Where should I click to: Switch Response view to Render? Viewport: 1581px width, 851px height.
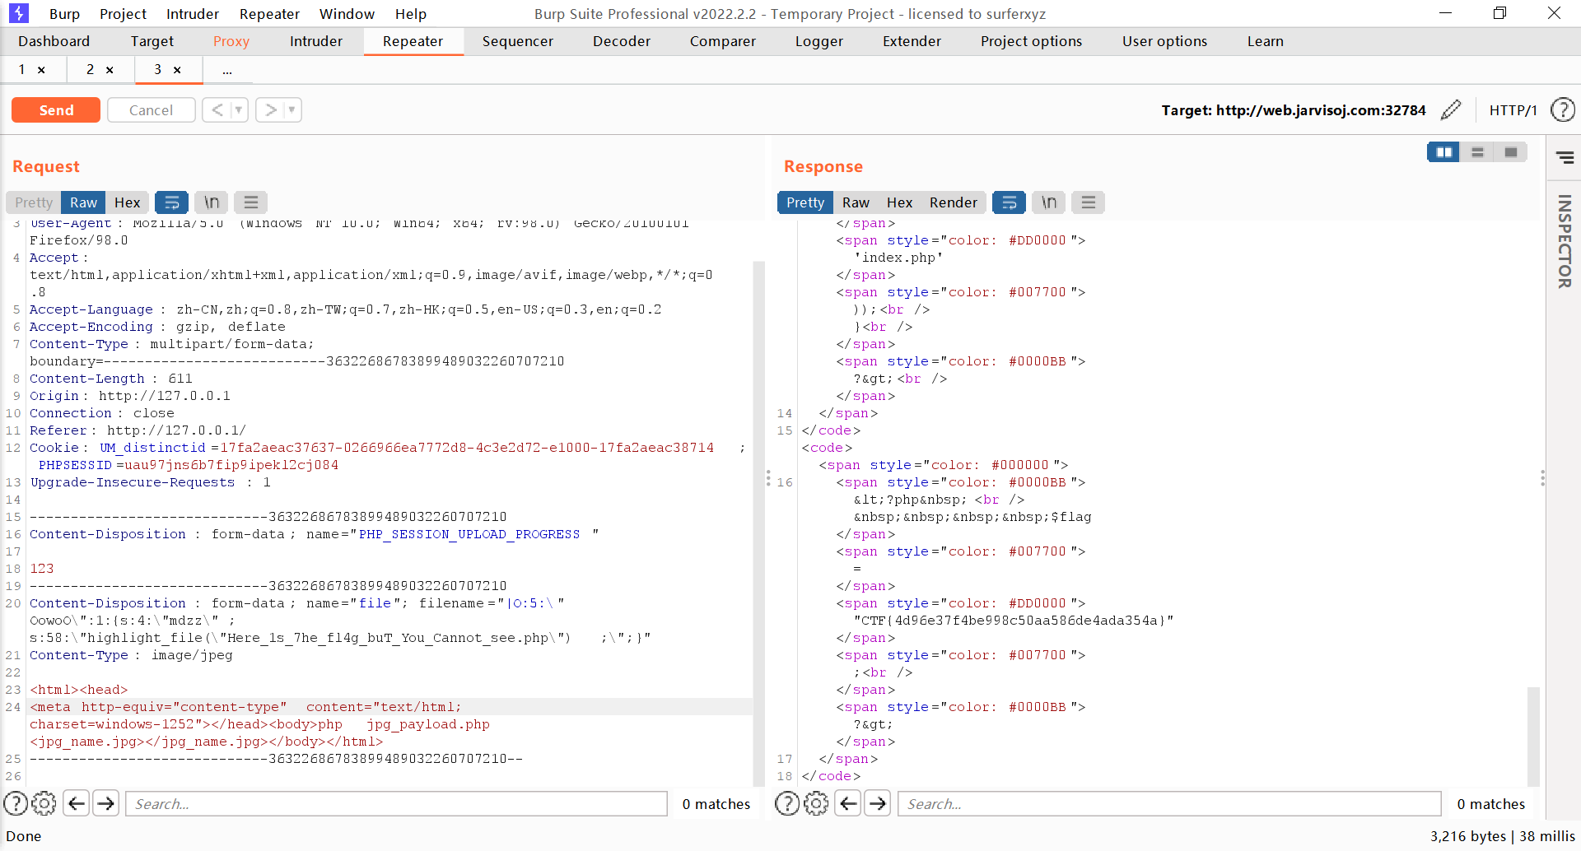coord(954,202)
